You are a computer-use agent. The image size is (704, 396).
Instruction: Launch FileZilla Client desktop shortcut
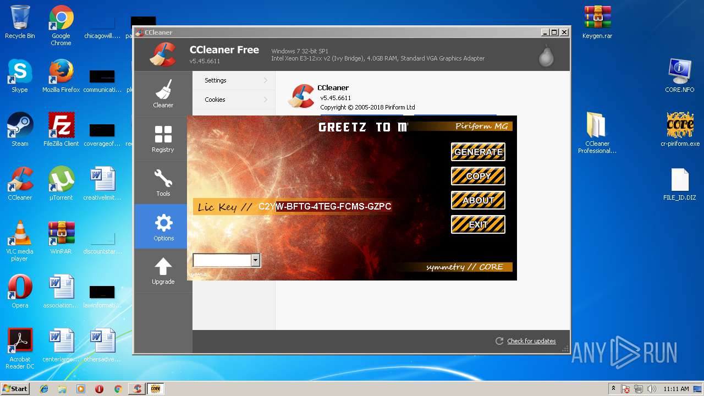[61, 130]
